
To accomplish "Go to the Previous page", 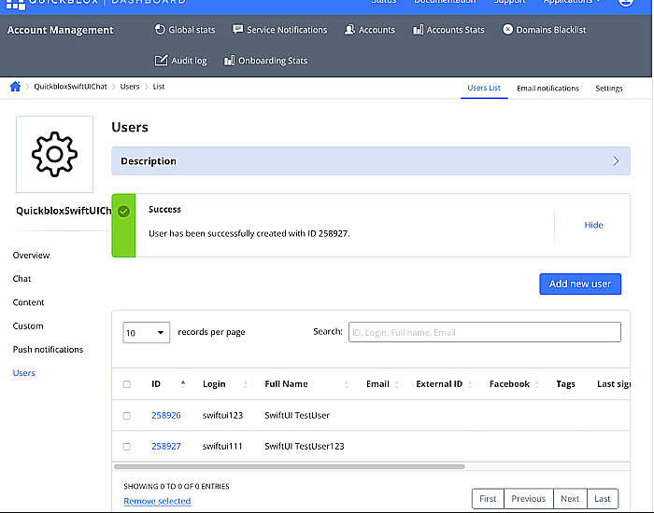I will [529, 498].
